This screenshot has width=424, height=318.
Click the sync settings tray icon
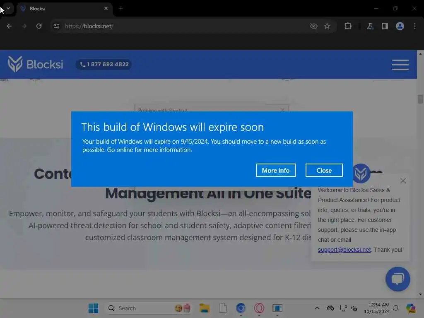354,308
